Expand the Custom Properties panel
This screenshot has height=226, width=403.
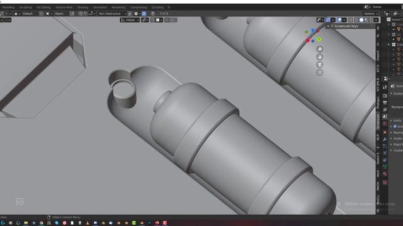click(396, 151)
